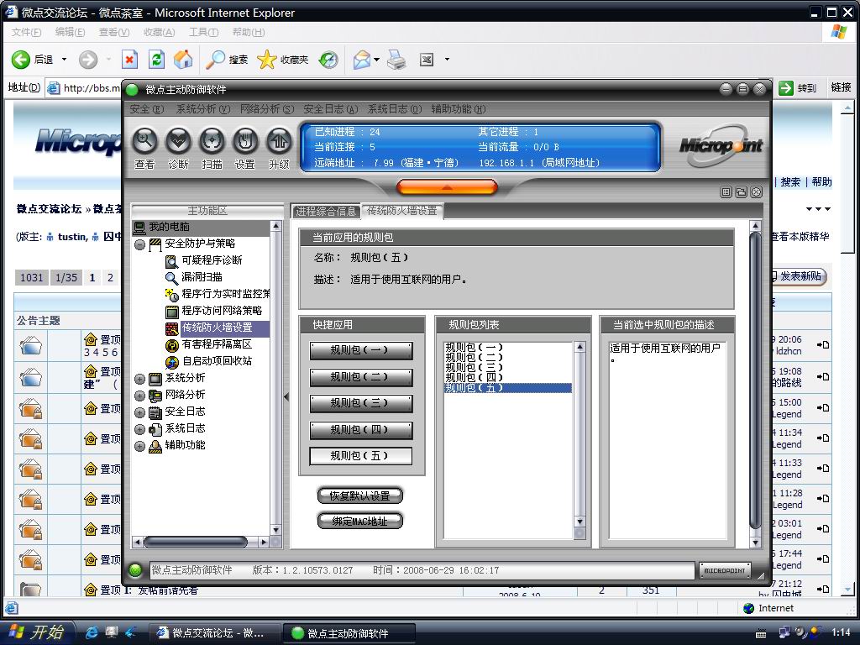860x645 pixels.
Task: Click the 恢复默认设置 button
Action: pos(359,496)
